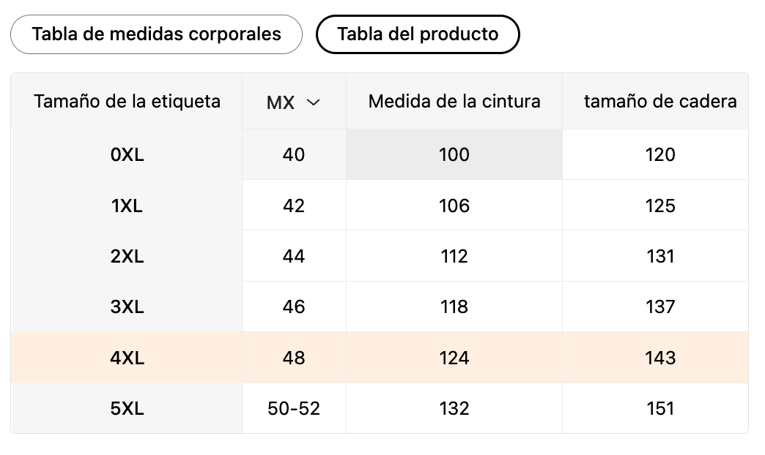Select the 5XL size row label
Viewport: 765px width, 455px height.
pos(127,409)
